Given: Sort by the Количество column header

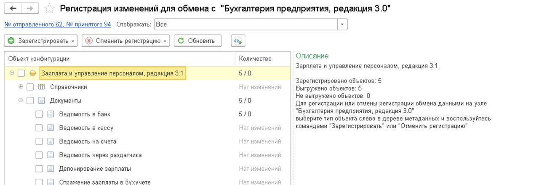Looking at the screenshot, I should pyautogui.click(x=263, y=59).
